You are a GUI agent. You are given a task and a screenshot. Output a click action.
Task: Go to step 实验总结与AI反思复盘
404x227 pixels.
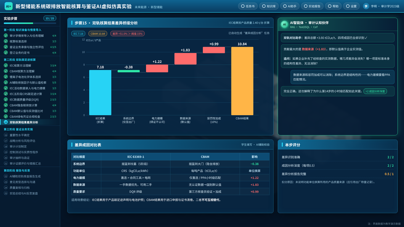[30, 193]
